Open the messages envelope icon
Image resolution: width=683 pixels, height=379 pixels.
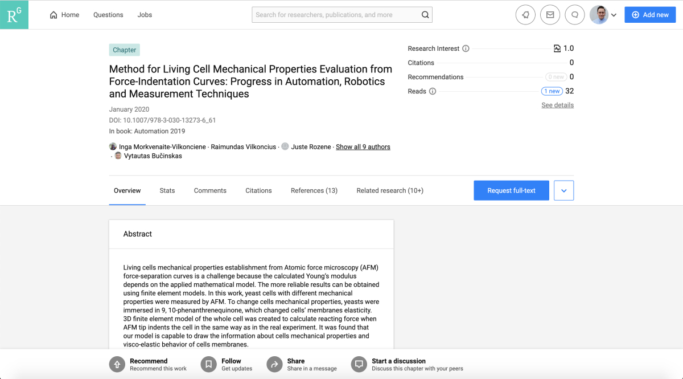(550, 15)
